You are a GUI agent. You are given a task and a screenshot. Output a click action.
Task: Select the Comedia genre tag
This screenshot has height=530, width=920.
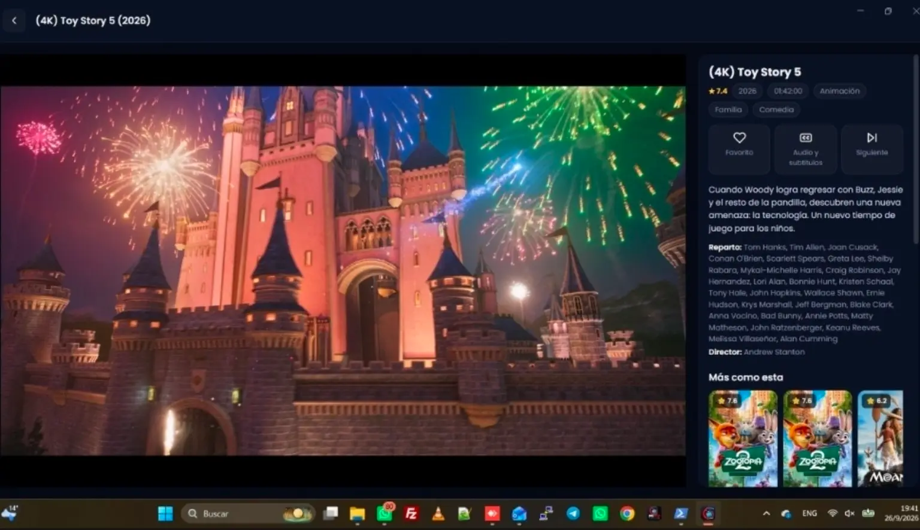(x=776, y=109)
